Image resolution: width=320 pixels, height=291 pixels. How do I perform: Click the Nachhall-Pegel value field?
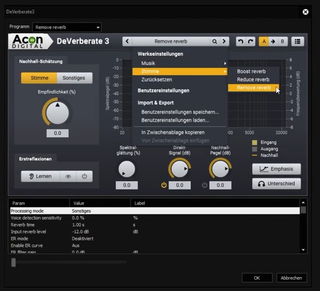pyautogui.click(x=221, y=185)
